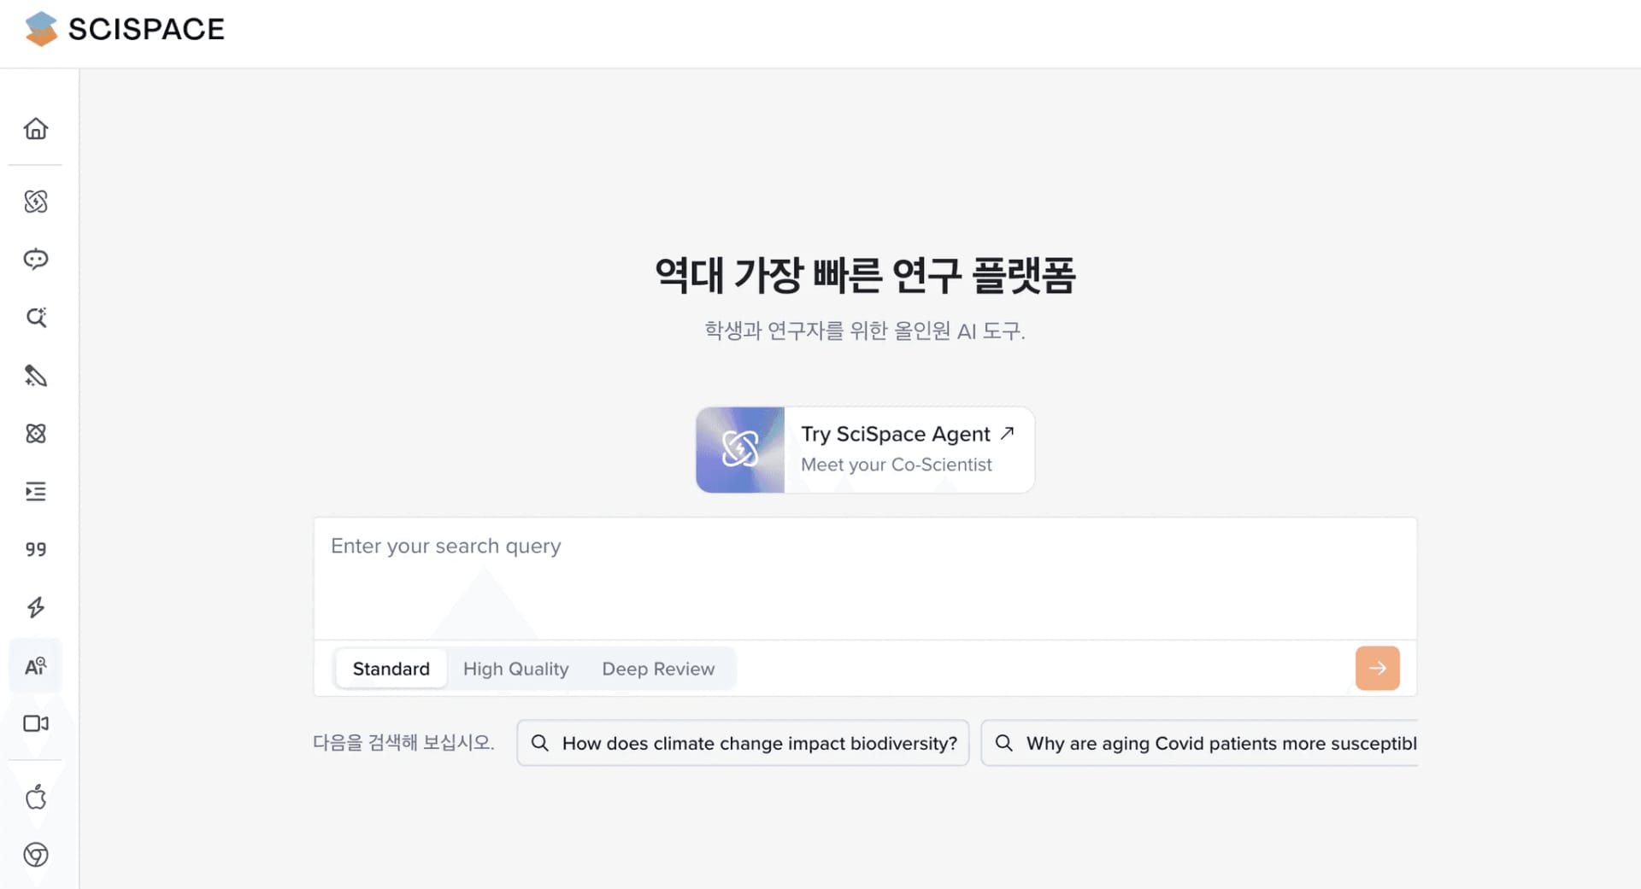Search the climate change biodiversity suggestion
Viewport: 1641px width, 889px height.
click(x=742, y=743)
